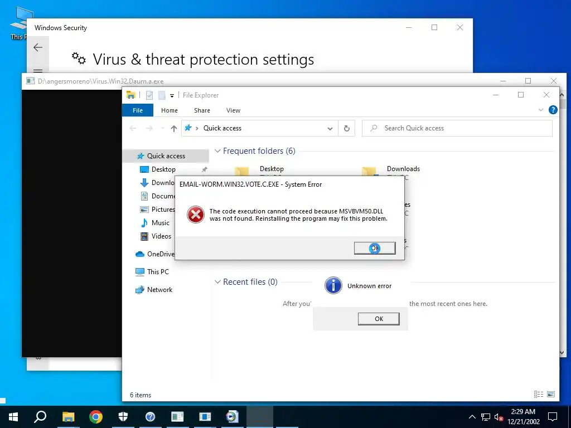The image size is (571, 428).
Task: Select Music in navigation pane
Action: coord(160,223)
